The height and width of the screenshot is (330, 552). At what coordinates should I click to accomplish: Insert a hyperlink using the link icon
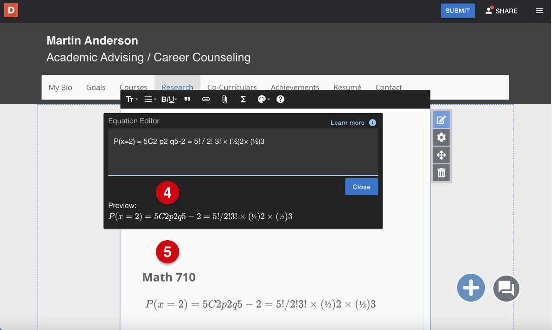click(206, 99)
